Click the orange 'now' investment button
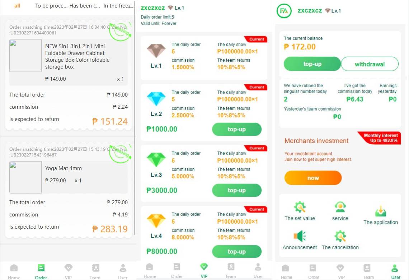Image resolution: width=409 pixels, height=280 pixels. (x=313, y=178)
